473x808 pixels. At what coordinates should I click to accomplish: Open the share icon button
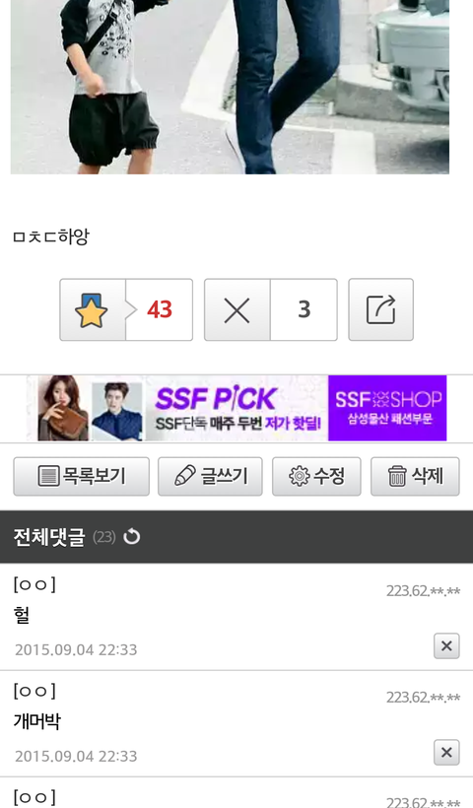(380, 309)
